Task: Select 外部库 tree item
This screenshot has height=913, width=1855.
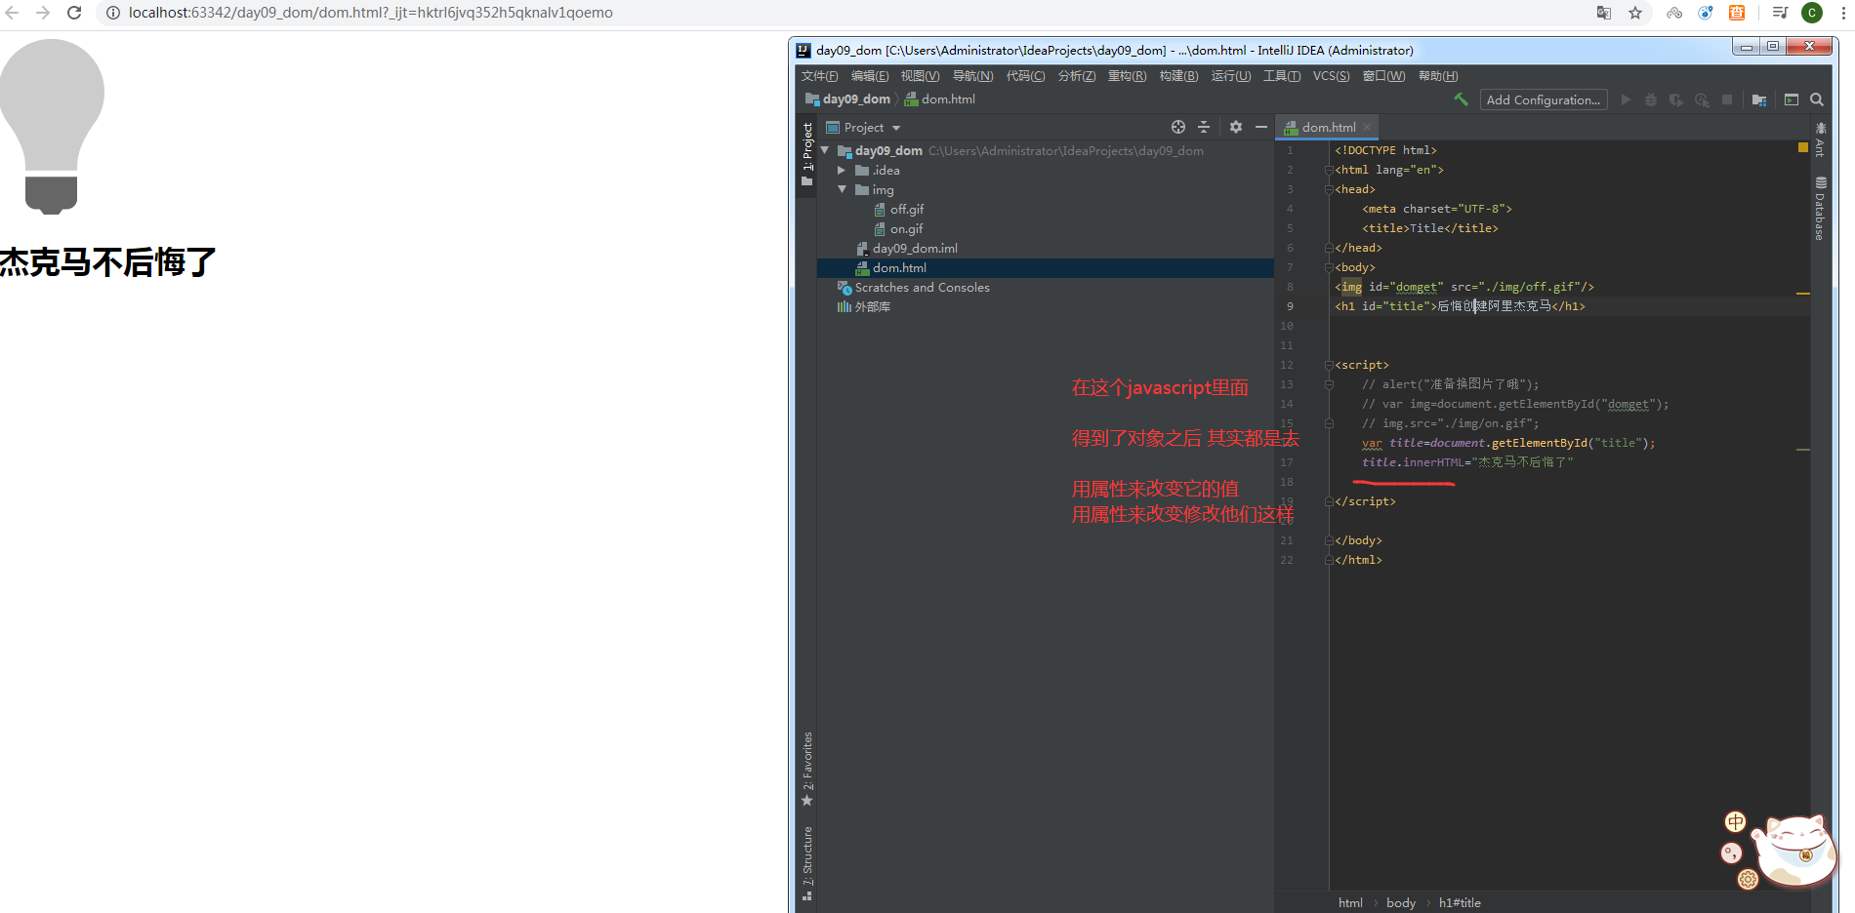Action: pyautogui.click(x=864, y=307)
